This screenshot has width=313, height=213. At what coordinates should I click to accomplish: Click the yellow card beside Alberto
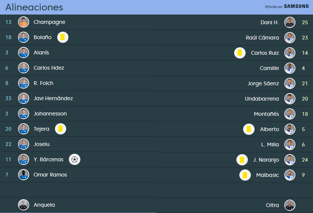click(x=249, y=129)
